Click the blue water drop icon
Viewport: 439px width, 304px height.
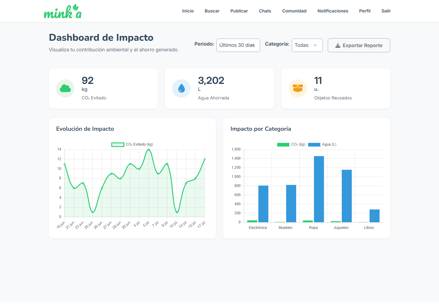coord(181,88)
